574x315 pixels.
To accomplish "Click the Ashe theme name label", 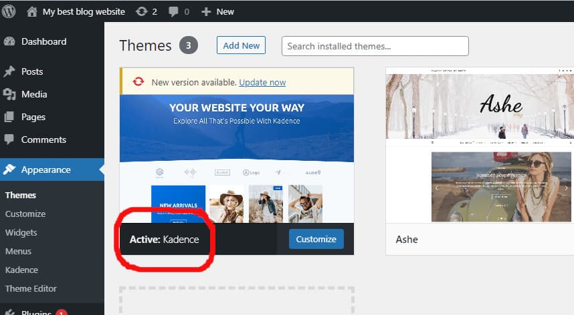I will pyautogui.click(x=407, y=240).
